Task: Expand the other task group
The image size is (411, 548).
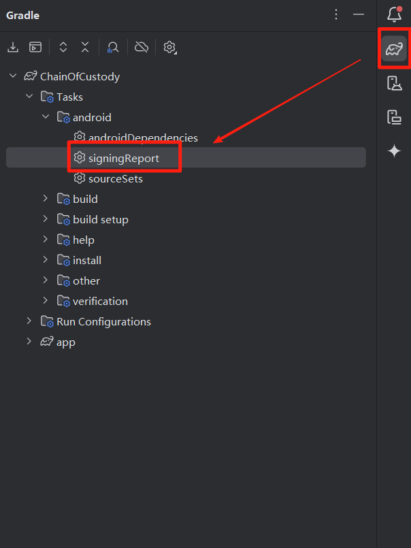Action: coord(46,280)
